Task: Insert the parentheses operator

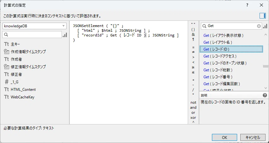Action: tap(193, 30)
